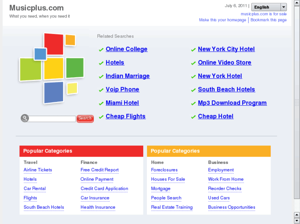Open Used Cars link
Viewport: 300px width, 224px height.
pyautogui.click(x=219, y=198)
